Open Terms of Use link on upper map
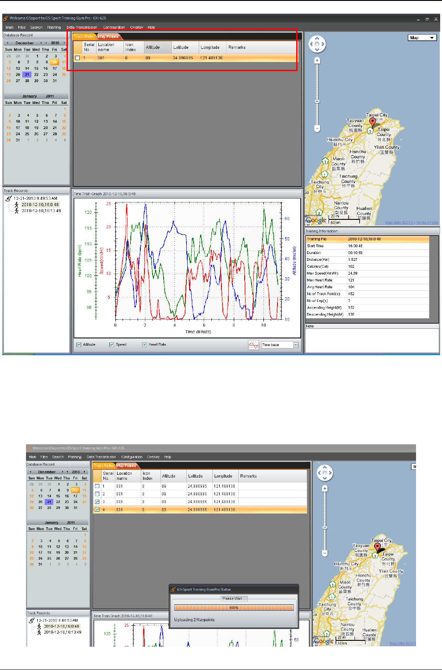 [427, 223]
